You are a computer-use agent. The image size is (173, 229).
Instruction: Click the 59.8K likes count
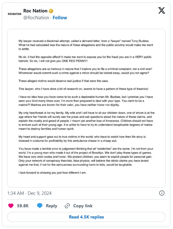pyautogui.click(x=23, y=206)
